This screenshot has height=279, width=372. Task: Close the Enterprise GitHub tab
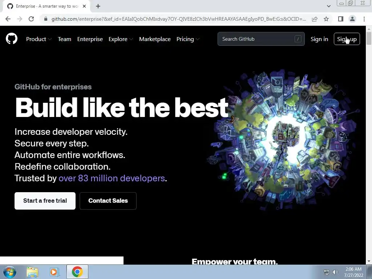coord(84,7)
